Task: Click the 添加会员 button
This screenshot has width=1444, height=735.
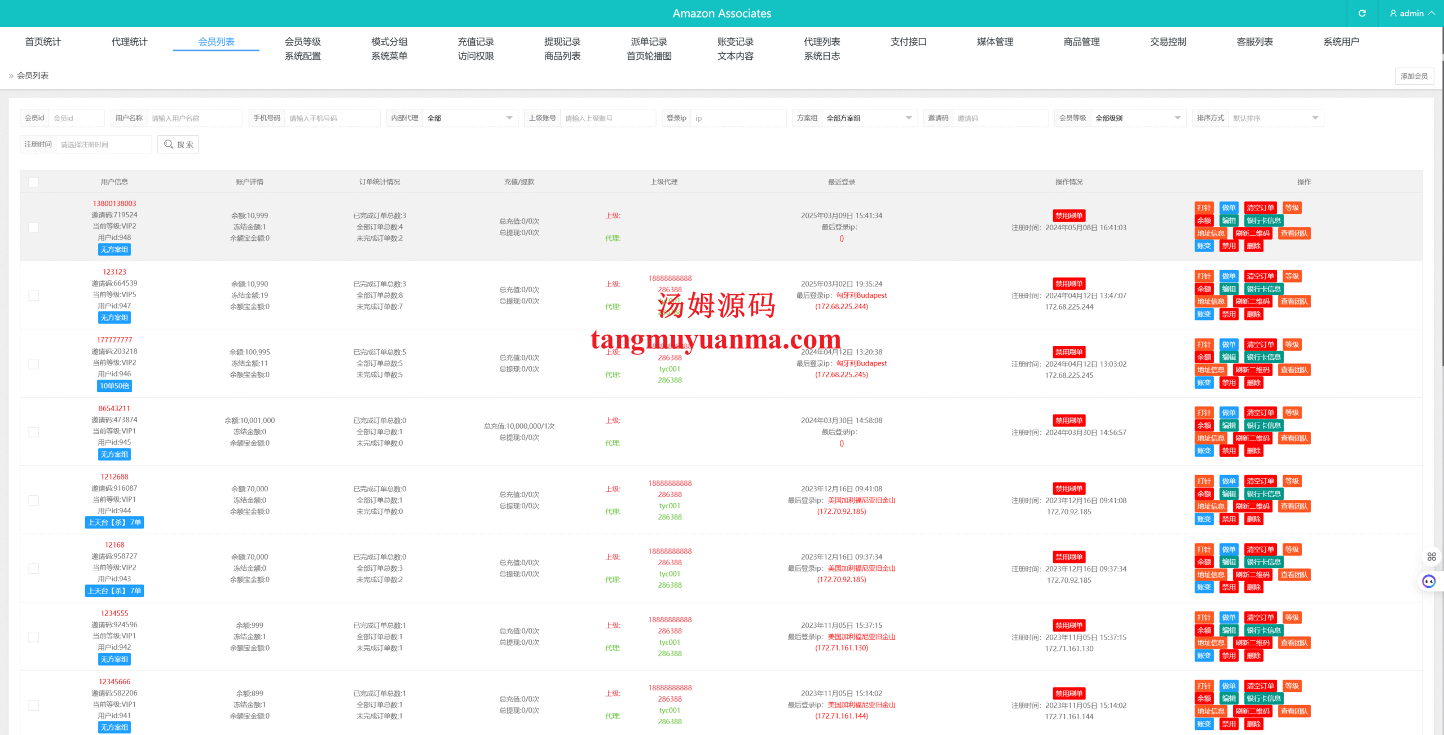Action: (x=1414, y=76)
